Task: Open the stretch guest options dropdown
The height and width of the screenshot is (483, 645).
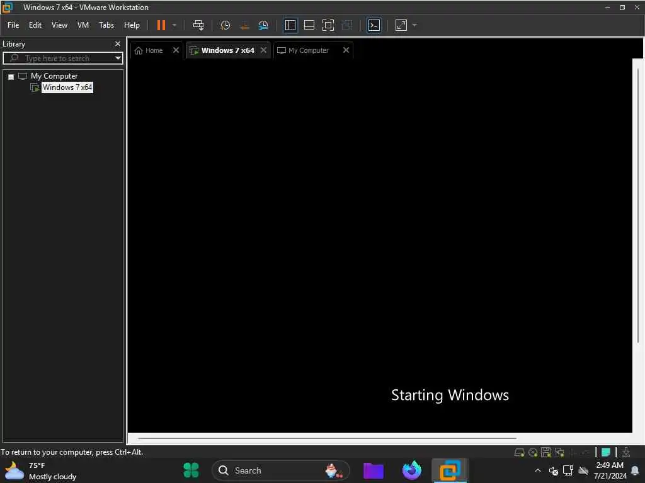Action: 414,25
